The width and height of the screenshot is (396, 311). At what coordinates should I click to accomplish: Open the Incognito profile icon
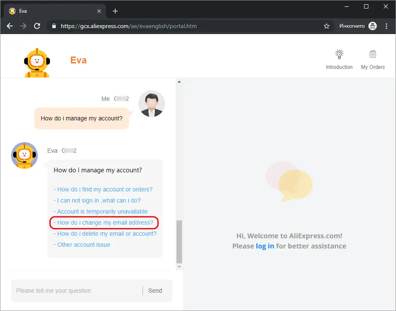[x=373, y=26]
